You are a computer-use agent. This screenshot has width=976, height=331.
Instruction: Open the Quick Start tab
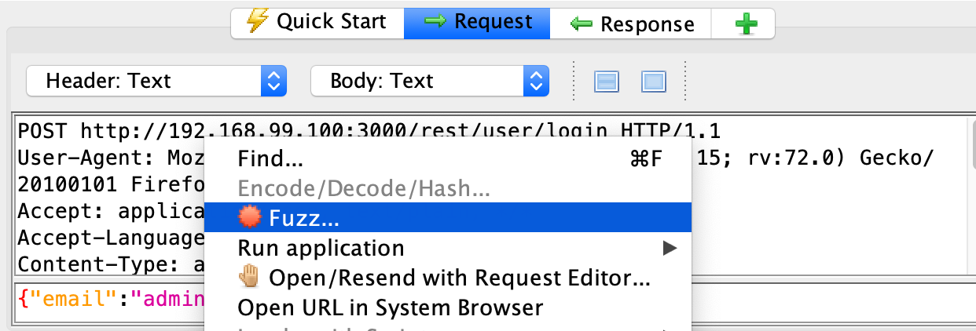317,22
